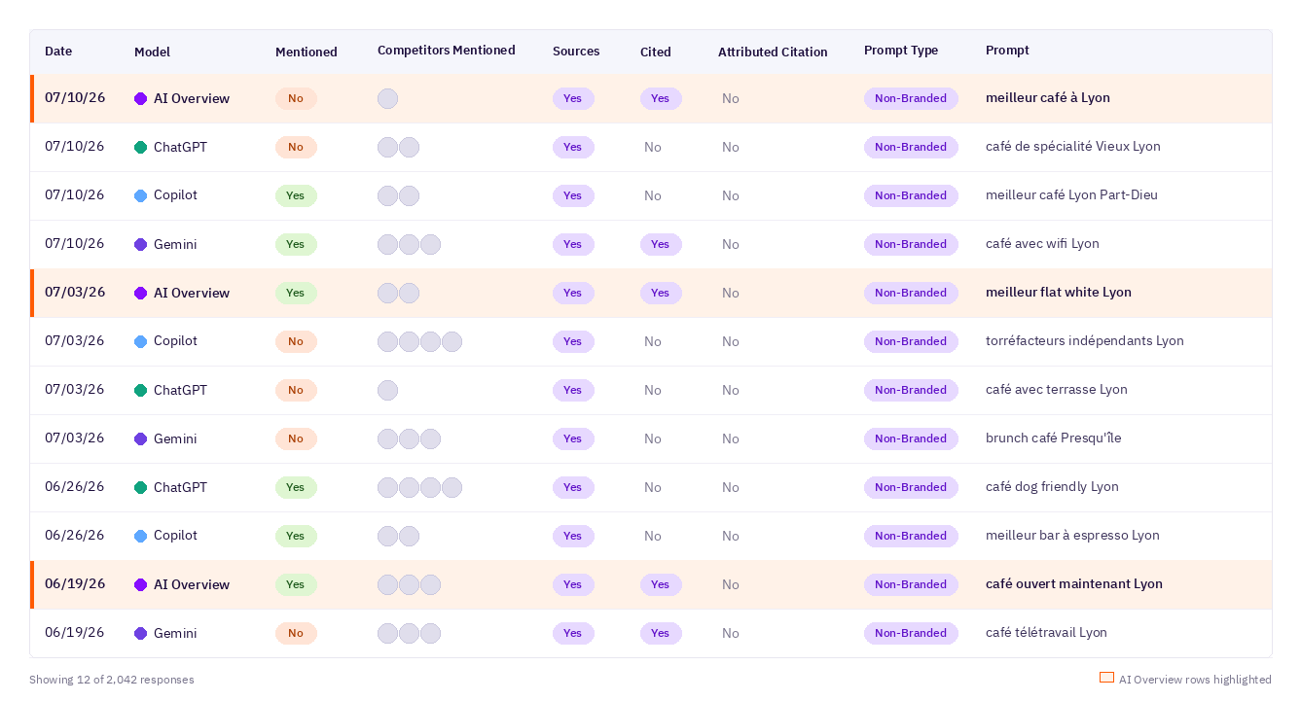Click the AI Overview icon for 07/10/26
1301x701 pixels.
pyautogui.click(x=140, y=98)
